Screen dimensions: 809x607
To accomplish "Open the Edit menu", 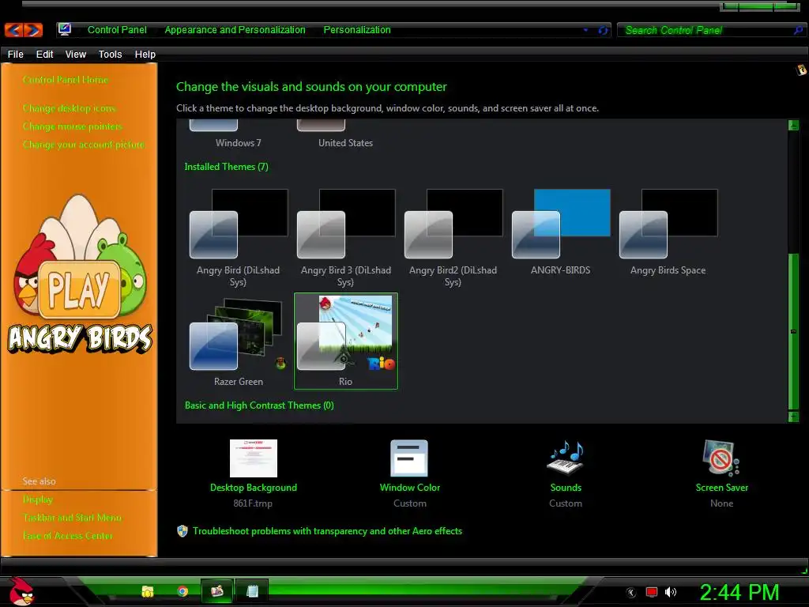I will coord(44,55).
